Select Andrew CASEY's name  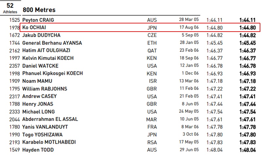coord(39,96)
